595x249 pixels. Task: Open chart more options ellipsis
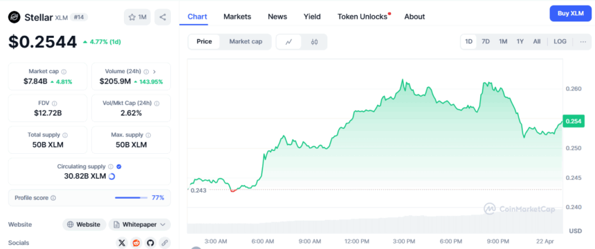(583, 41)
